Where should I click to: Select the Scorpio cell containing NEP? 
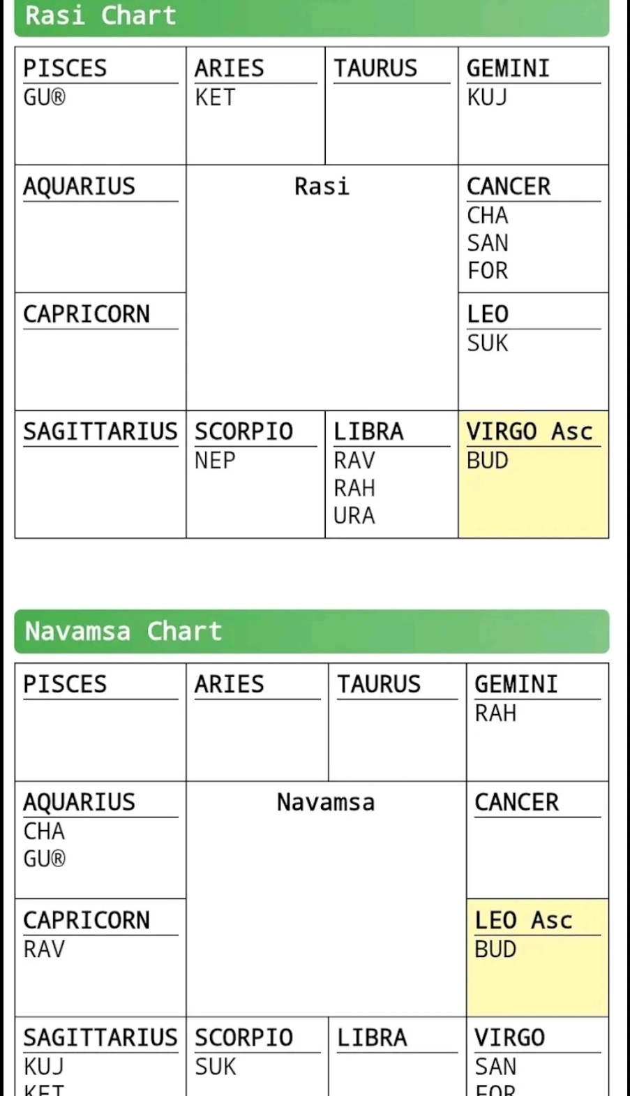click(255, 474)
